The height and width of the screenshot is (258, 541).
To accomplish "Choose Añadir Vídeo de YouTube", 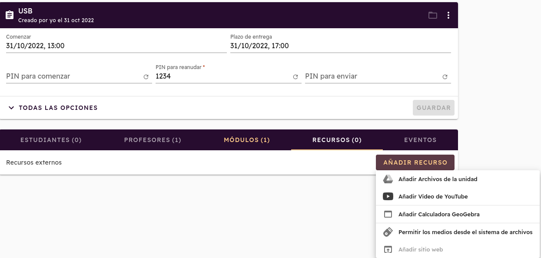I will [458, 196].
